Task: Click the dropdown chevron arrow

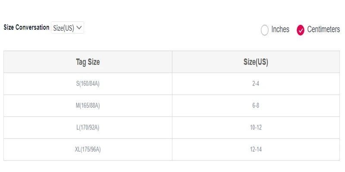Action: [79, 28]
